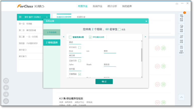Open the 4.3 角 综合差异性检测 title
The height and width of the screenshot is (109, 194).
[x=71, y=98]
